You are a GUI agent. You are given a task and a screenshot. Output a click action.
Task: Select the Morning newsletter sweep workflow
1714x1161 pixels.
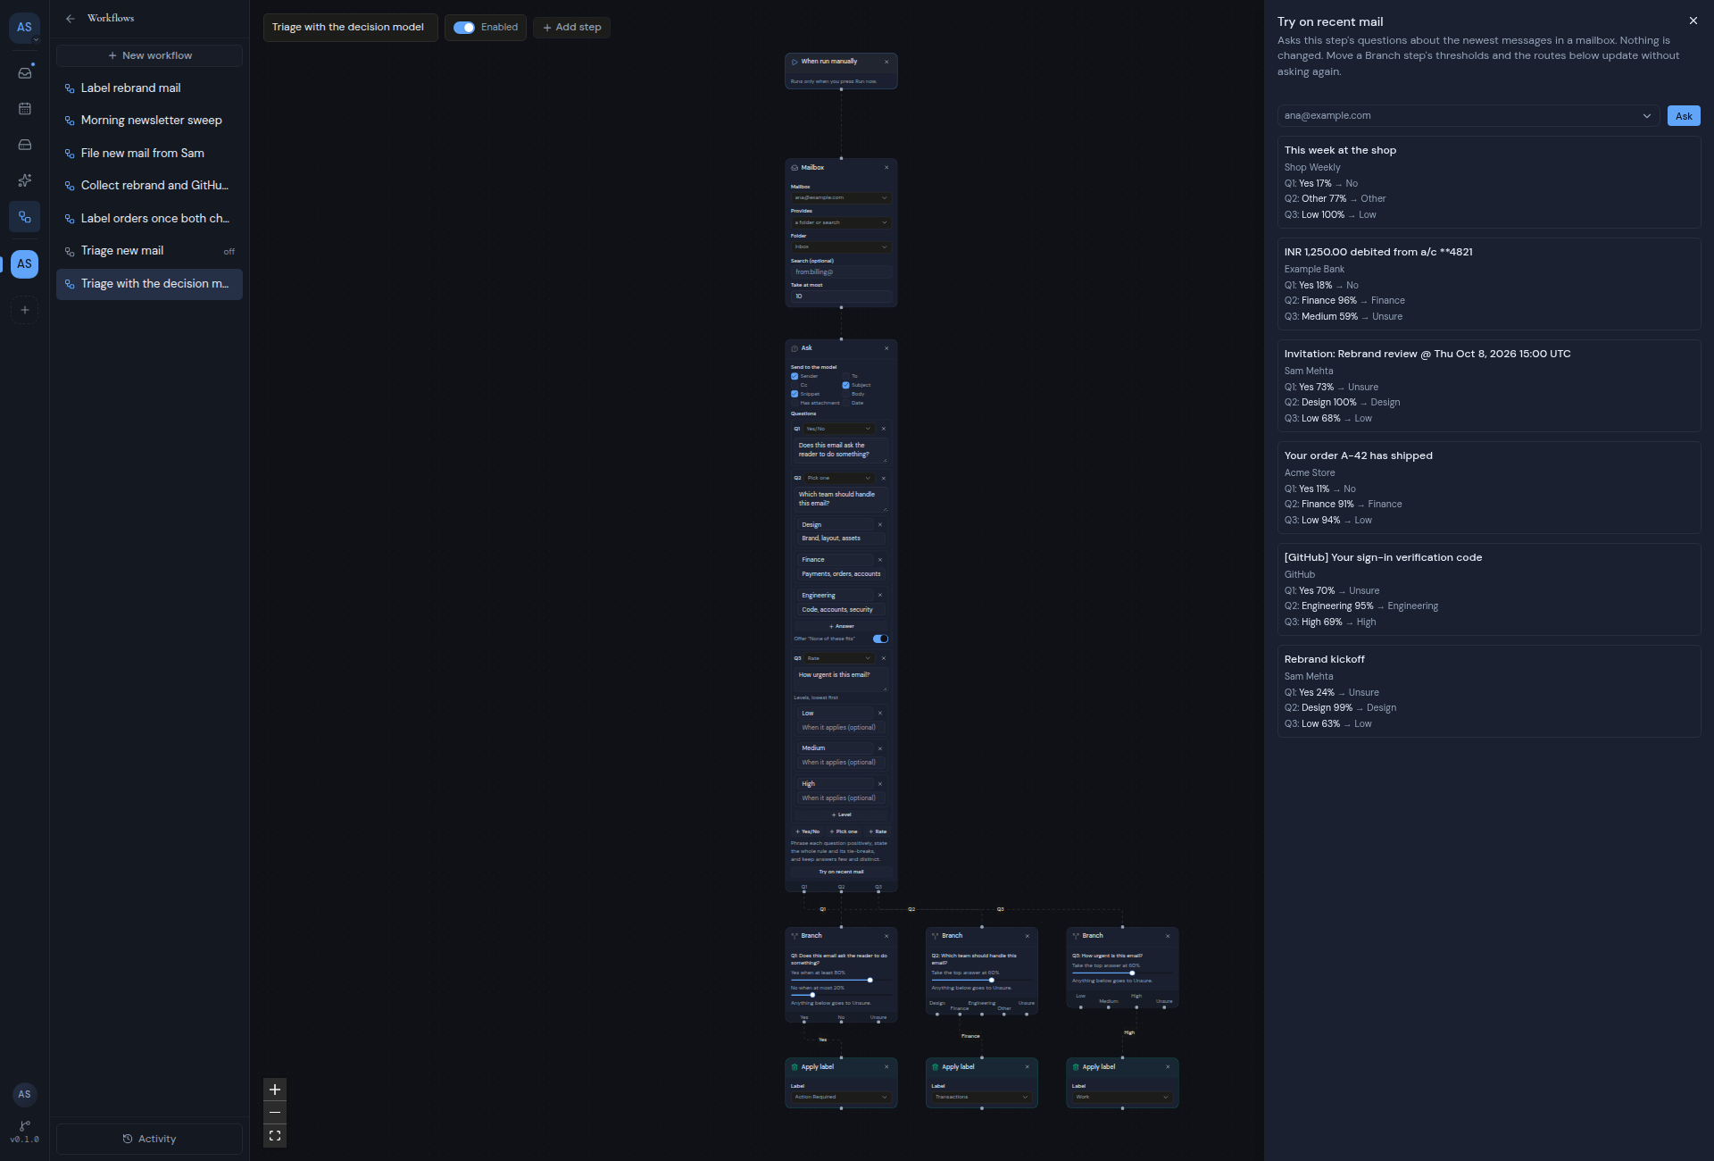click(149, 121)
